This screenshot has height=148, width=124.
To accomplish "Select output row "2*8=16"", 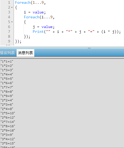I will tap(8, 126).
